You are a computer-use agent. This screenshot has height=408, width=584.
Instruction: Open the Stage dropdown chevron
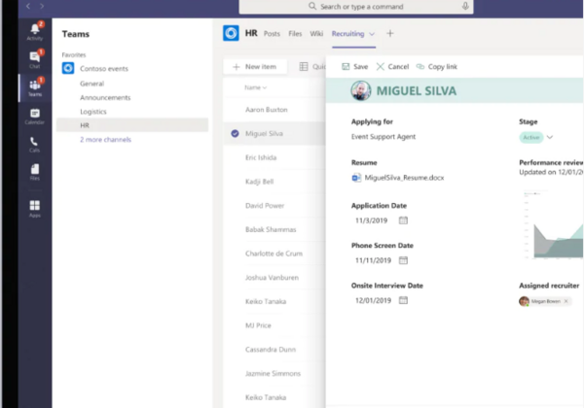pos(550,137)
